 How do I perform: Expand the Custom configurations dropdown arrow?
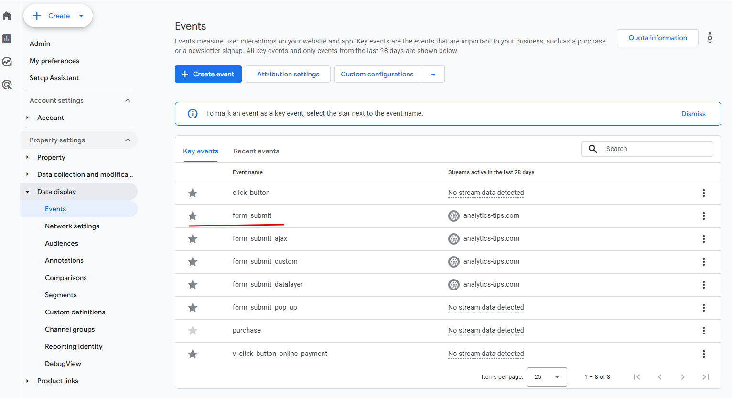point(433,75)
